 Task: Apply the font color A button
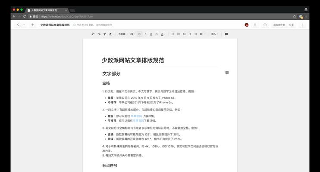(163, 34)
